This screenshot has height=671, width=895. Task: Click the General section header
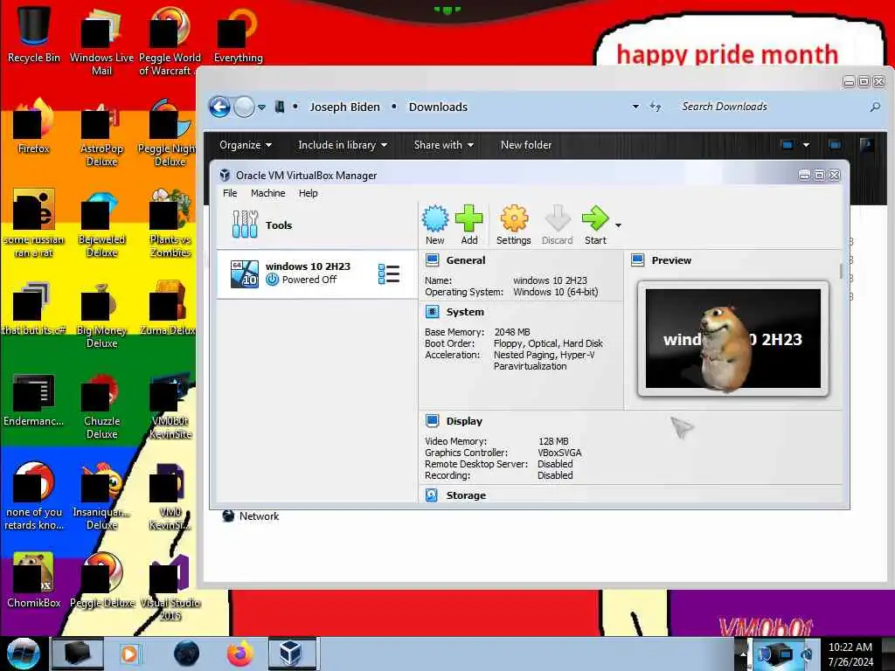point(465,260)
